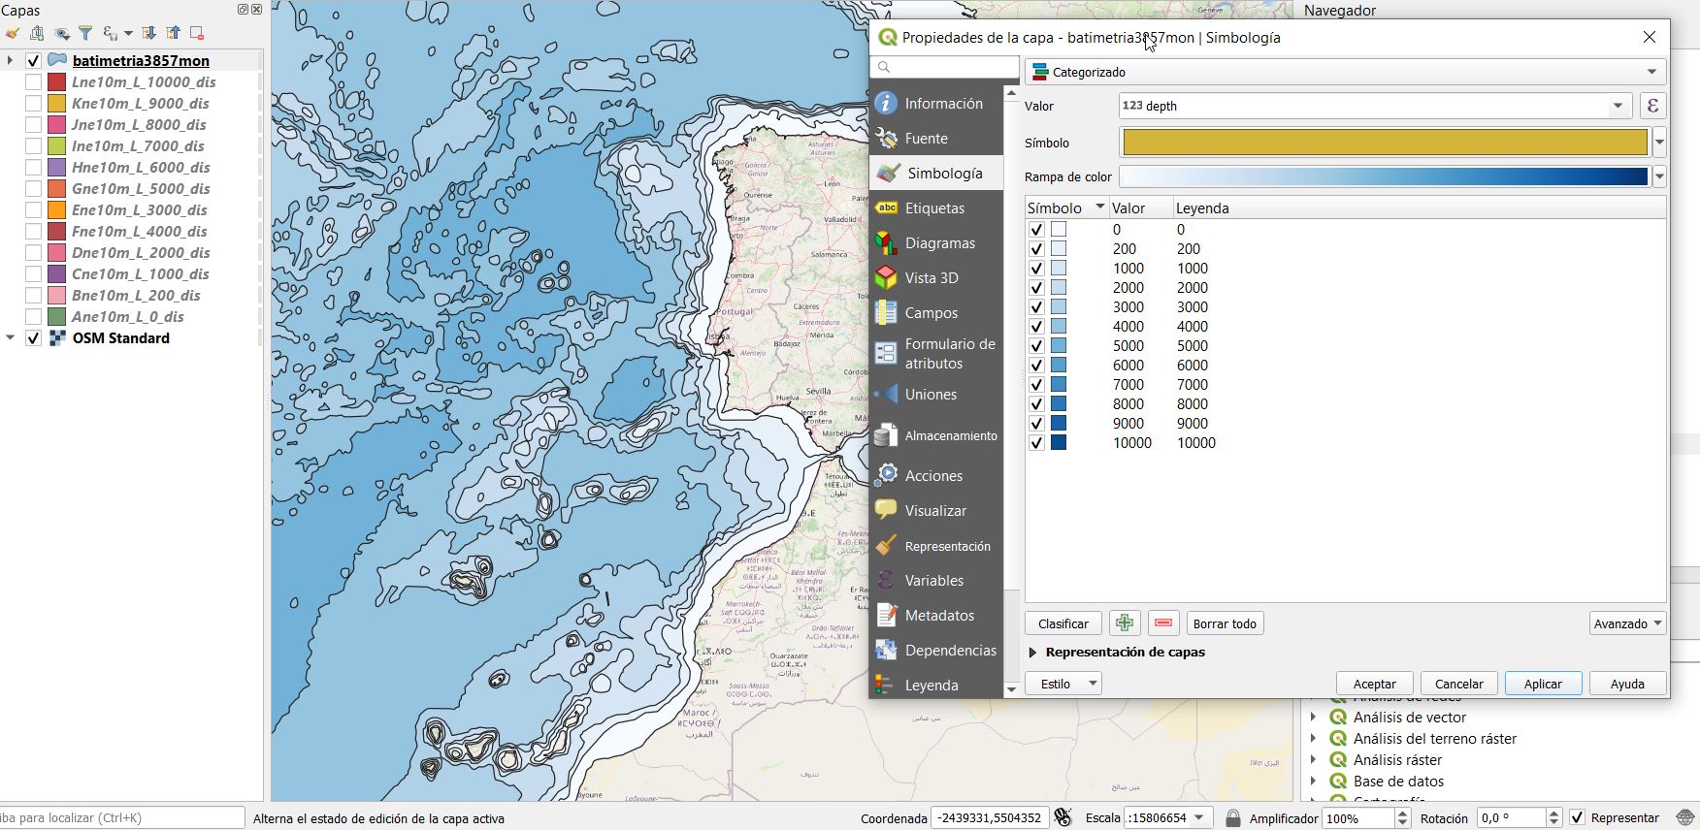
Task: Delete selected category with red minus button
Action: [1163, 623]
